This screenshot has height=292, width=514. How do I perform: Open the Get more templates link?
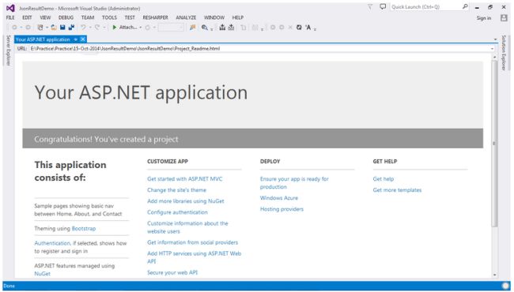point(397,190)
